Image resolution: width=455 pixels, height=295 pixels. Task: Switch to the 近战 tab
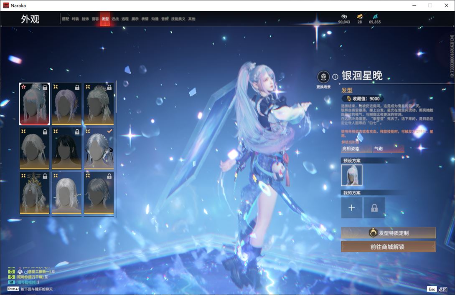(x=115, y=19)
